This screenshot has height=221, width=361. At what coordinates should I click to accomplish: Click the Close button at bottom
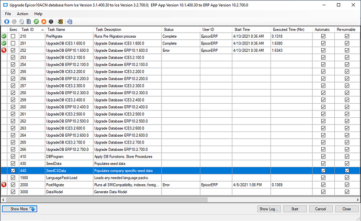coord(347,209)
